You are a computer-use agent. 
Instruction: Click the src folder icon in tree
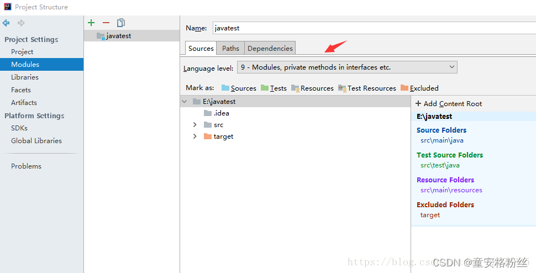tap(208, 125)
